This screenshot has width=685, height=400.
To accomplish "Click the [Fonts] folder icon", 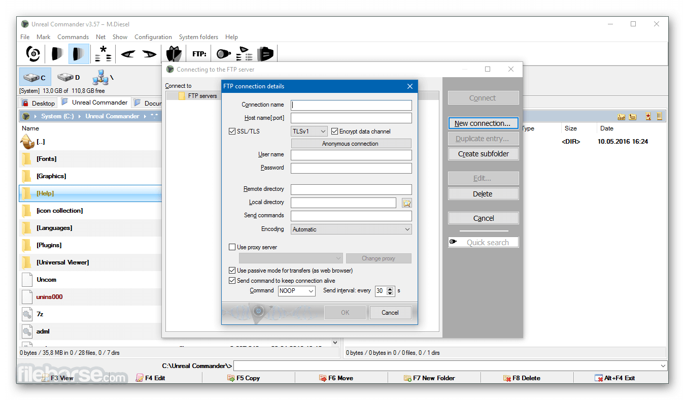I will (x=27, y=159).
